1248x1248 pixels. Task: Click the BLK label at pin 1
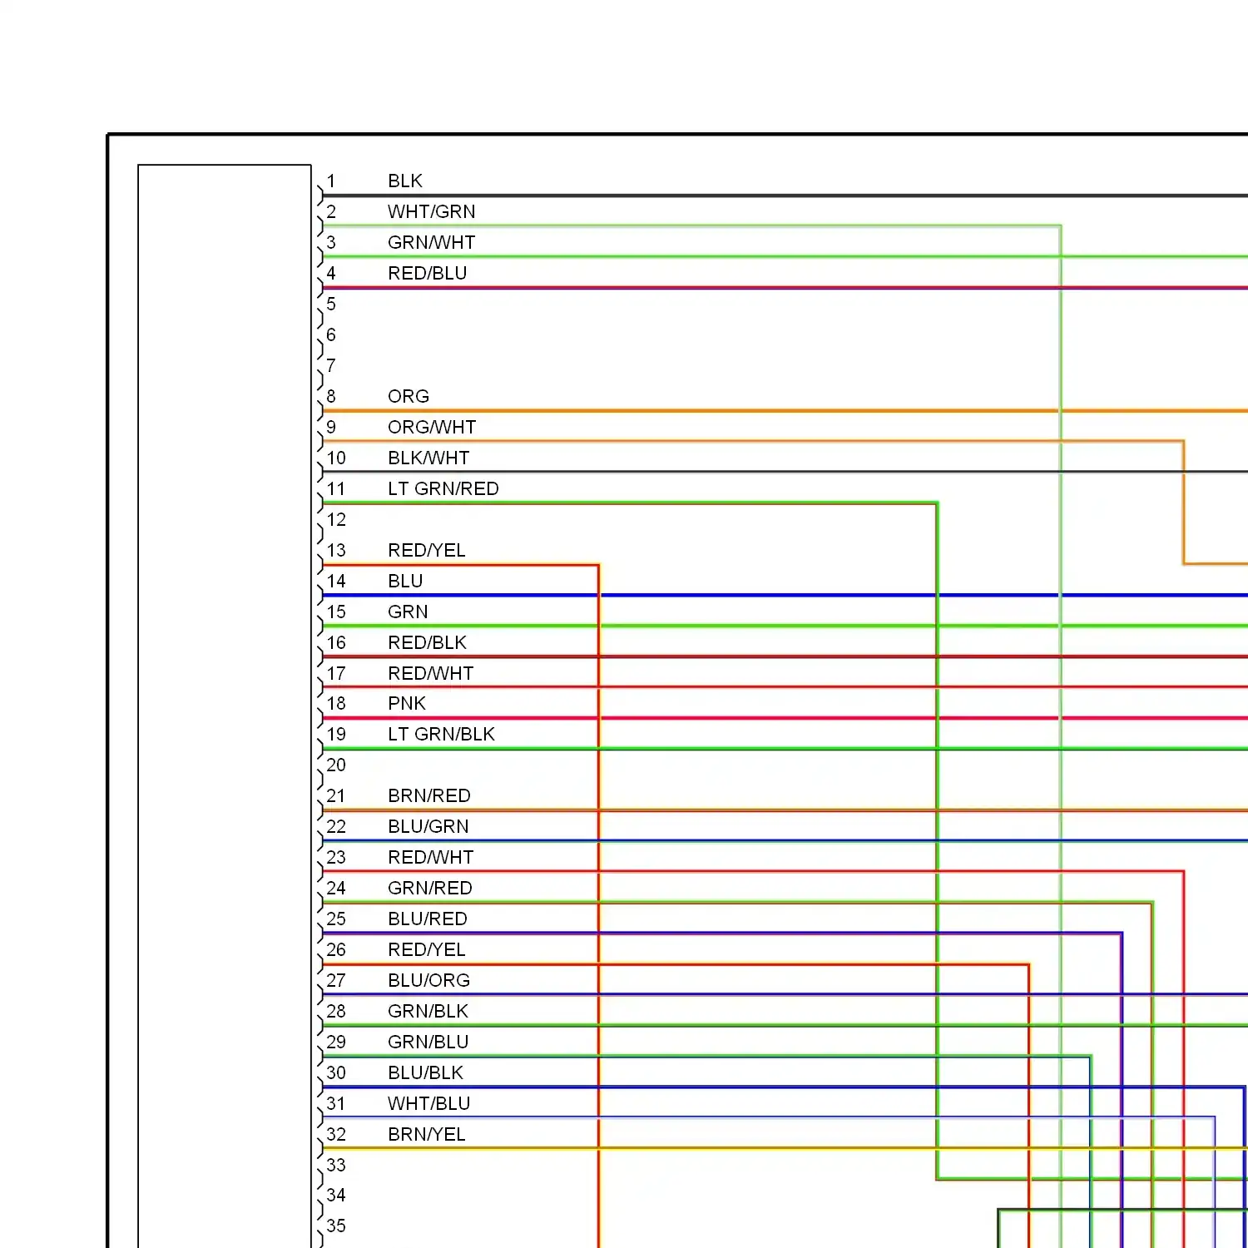(x=404, y=181)
